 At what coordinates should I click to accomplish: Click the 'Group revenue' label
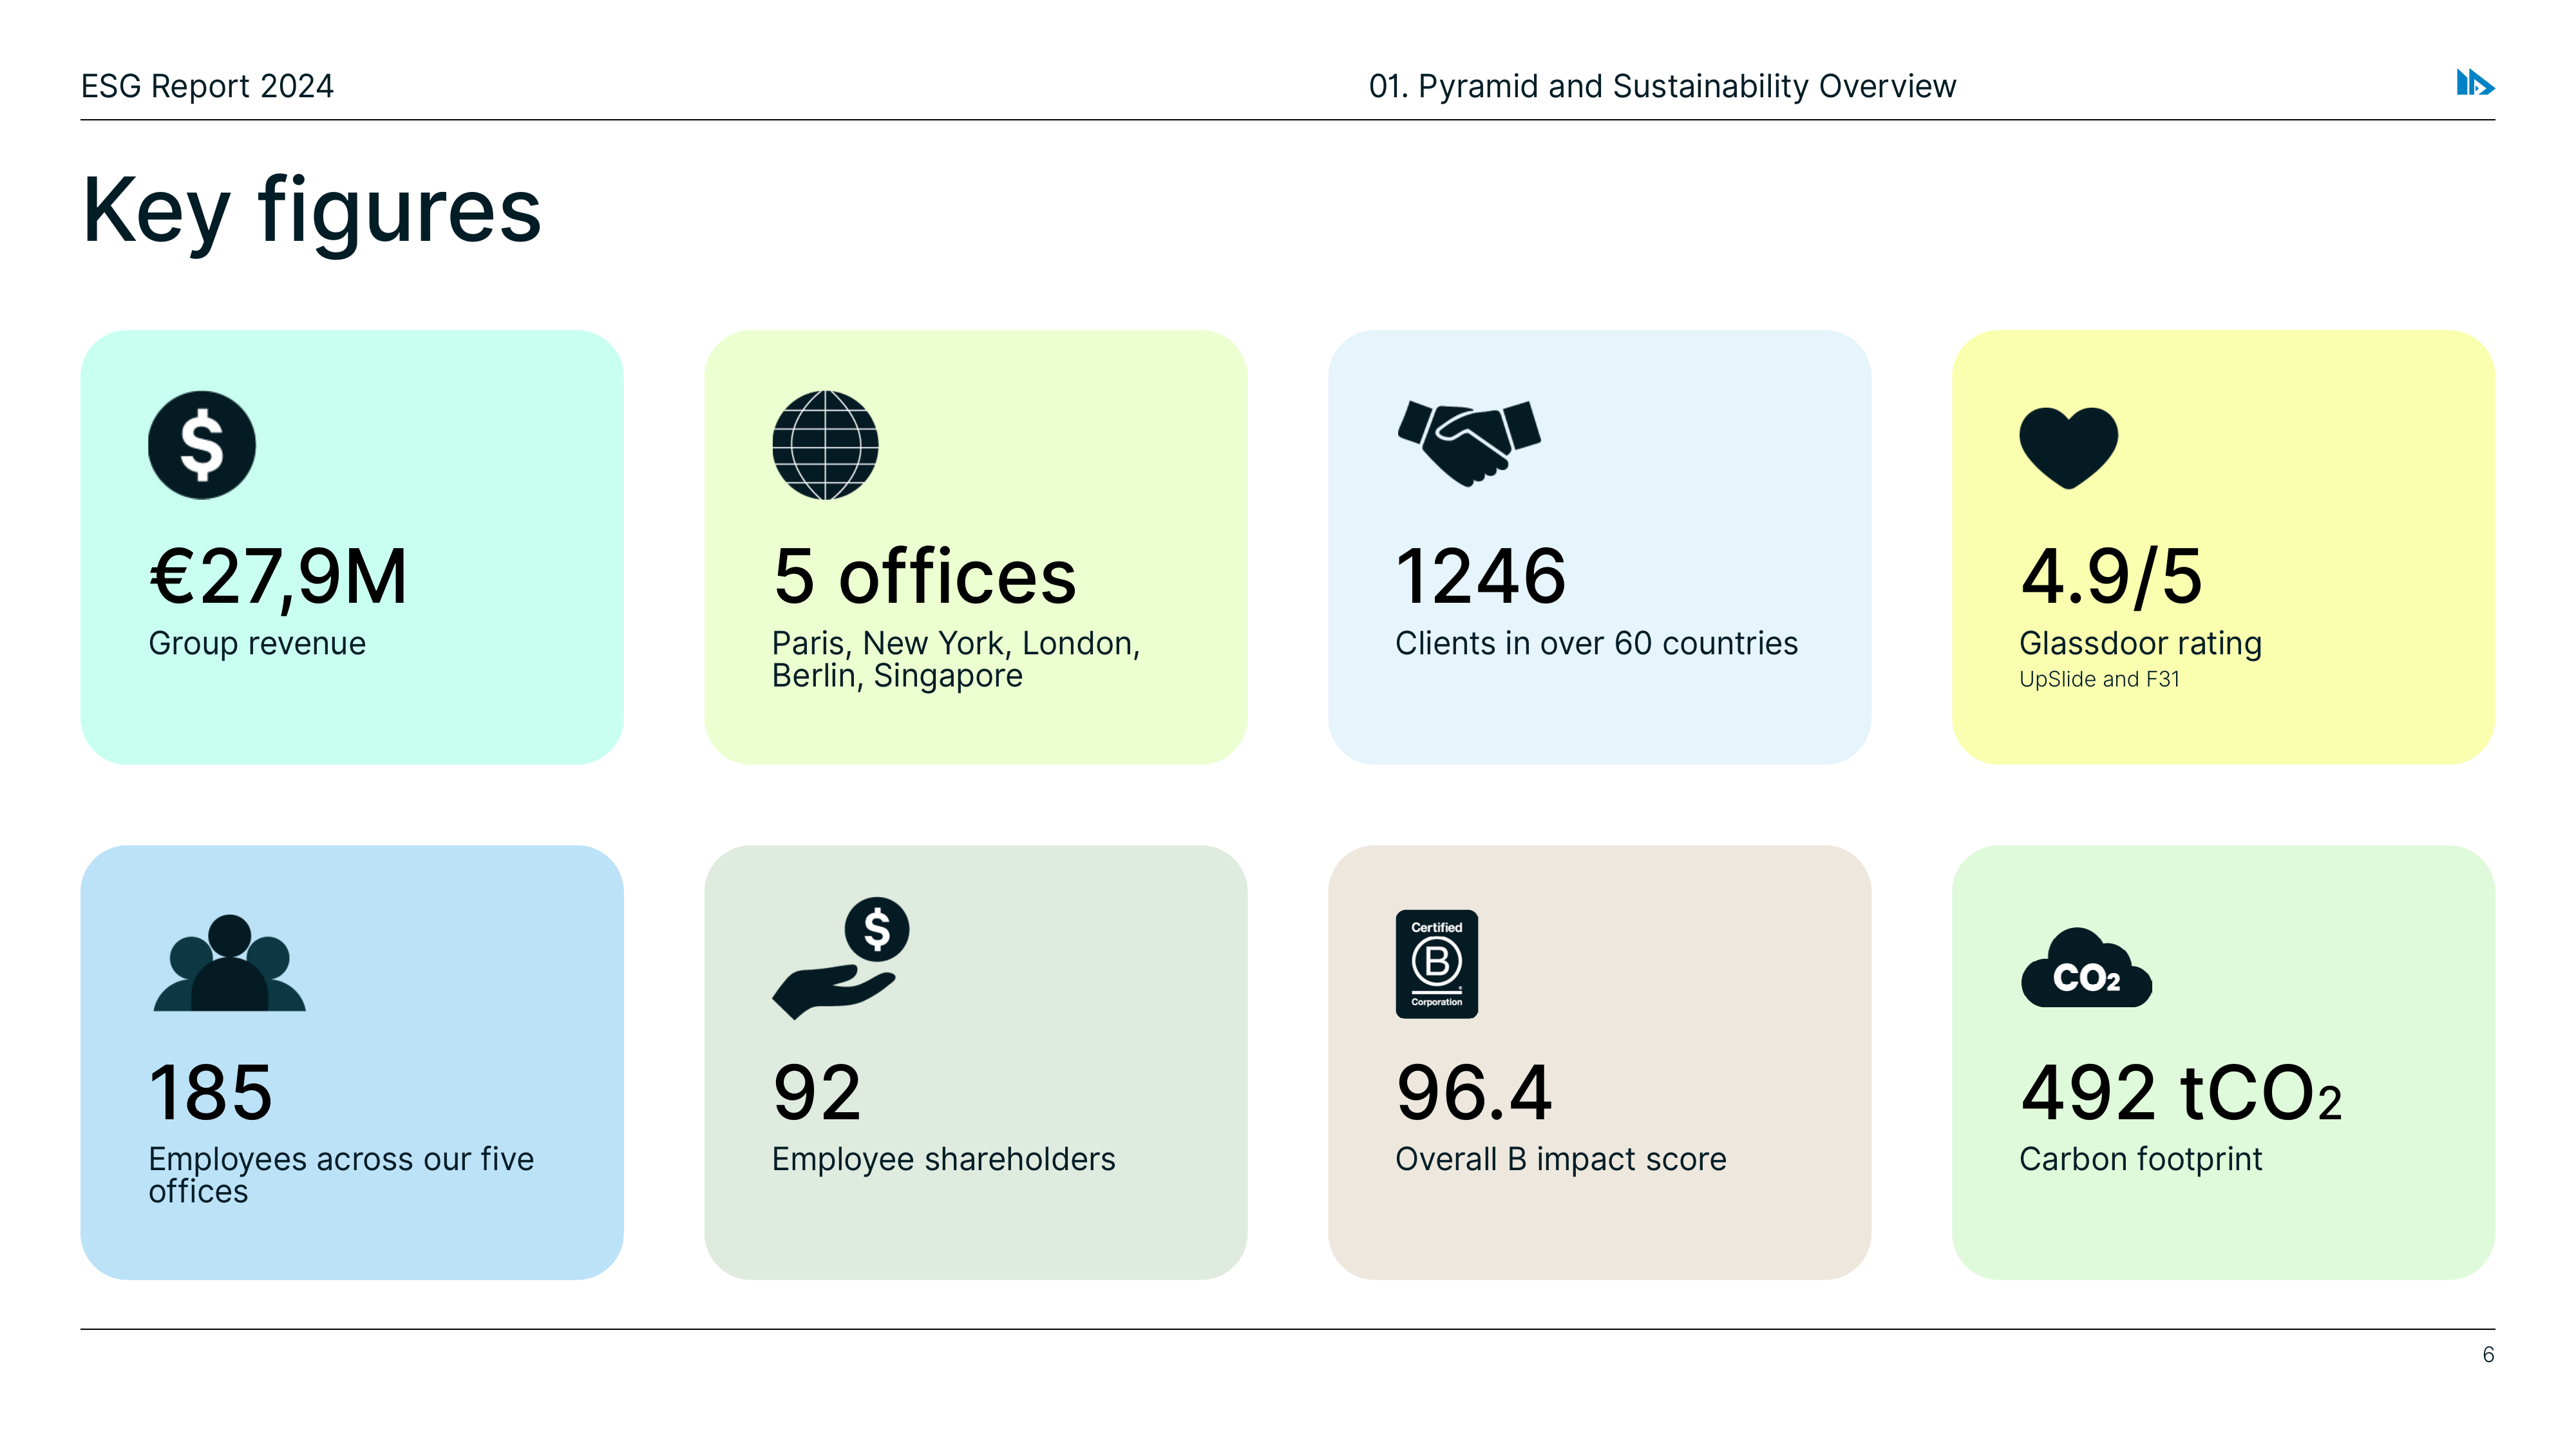point(257,643)
